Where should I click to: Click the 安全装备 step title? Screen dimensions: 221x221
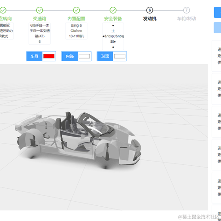click(x=113, y=19)
